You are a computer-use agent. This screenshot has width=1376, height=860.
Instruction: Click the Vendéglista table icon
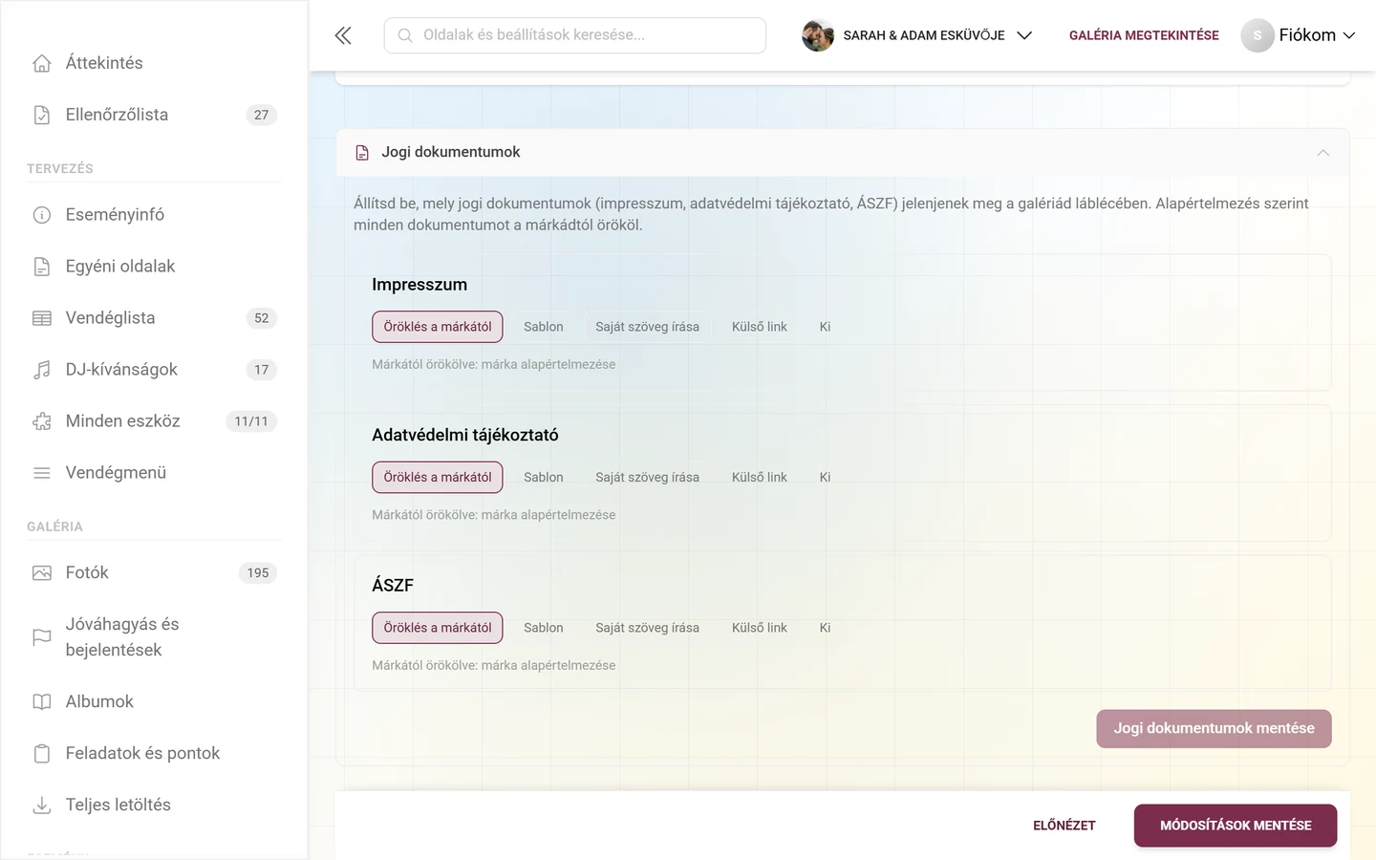click(42, 318)
